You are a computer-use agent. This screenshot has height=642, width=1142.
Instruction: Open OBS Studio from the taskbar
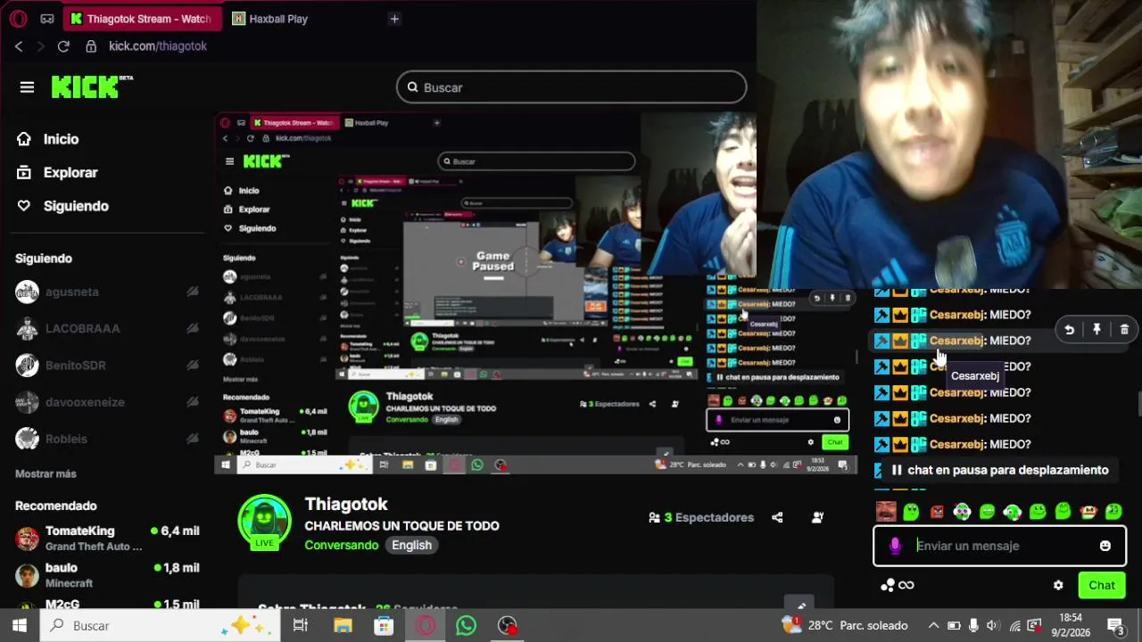tap(507, 625)
